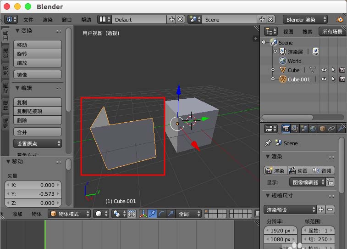Toggle the manipulate center points icon
The image size is (347, 249).
pos(132,214)
